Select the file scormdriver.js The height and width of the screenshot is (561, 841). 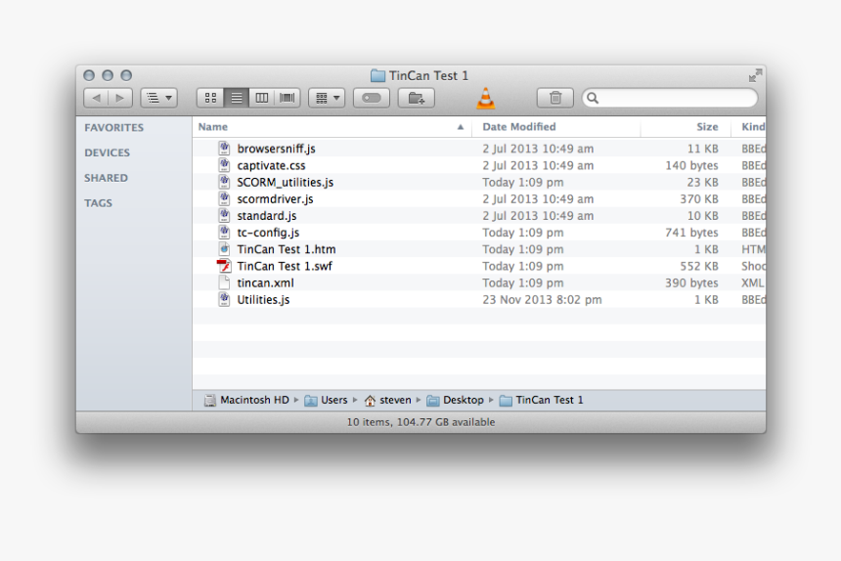pos(479,198)
